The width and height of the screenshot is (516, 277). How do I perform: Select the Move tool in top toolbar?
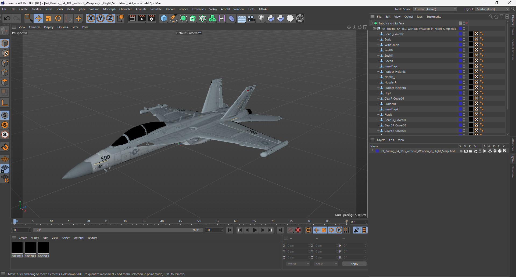(x=38, y=18)
